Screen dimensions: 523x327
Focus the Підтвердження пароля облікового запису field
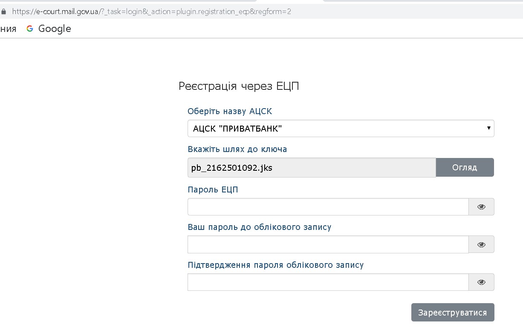[328, 282]
